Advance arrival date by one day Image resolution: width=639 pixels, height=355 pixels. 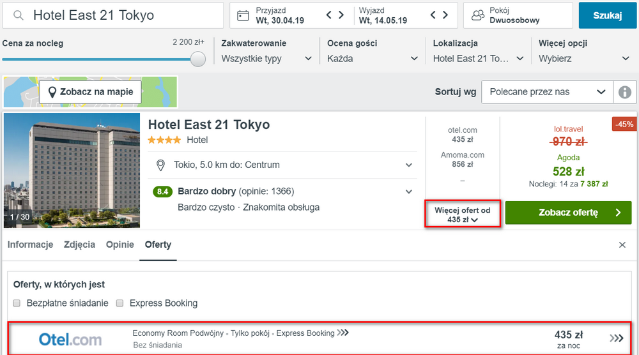[x=341, y=15]
